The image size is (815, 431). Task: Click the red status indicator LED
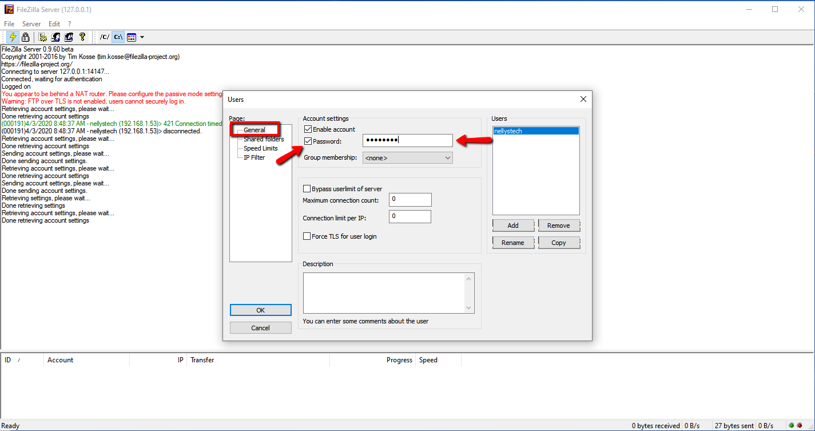coord(800,426)
